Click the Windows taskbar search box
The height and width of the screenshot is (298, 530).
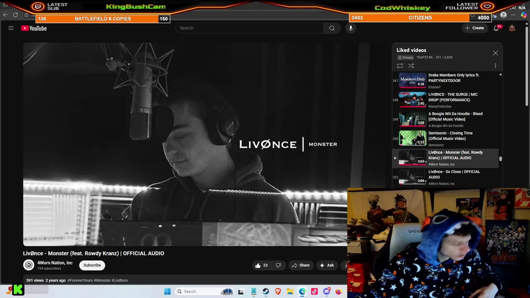click(x=205, y=291)
